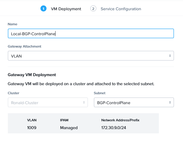The image size is (183, 146).
Task: Open the Service Configuration step
Action: [120, 9]
